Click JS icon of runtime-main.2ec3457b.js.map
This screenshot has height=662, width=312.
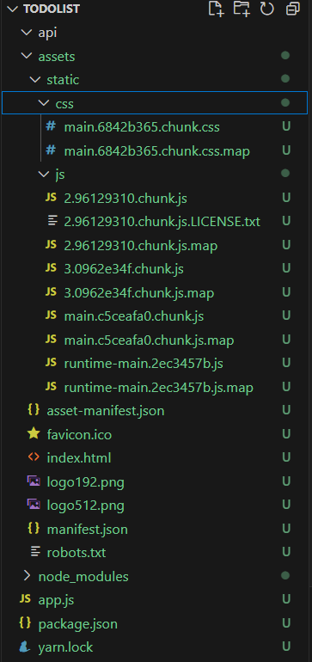pos(51,386)
